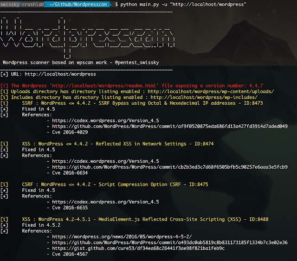This screenshot has height=261, width=297.
Task: Click 'Fixed in 4.5' under ID:8474
Action: pos(39,150)
